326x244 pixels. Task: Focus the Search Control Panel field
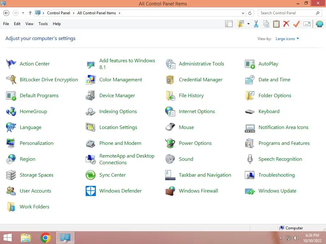pyautogui.click(x=290, y=13)
